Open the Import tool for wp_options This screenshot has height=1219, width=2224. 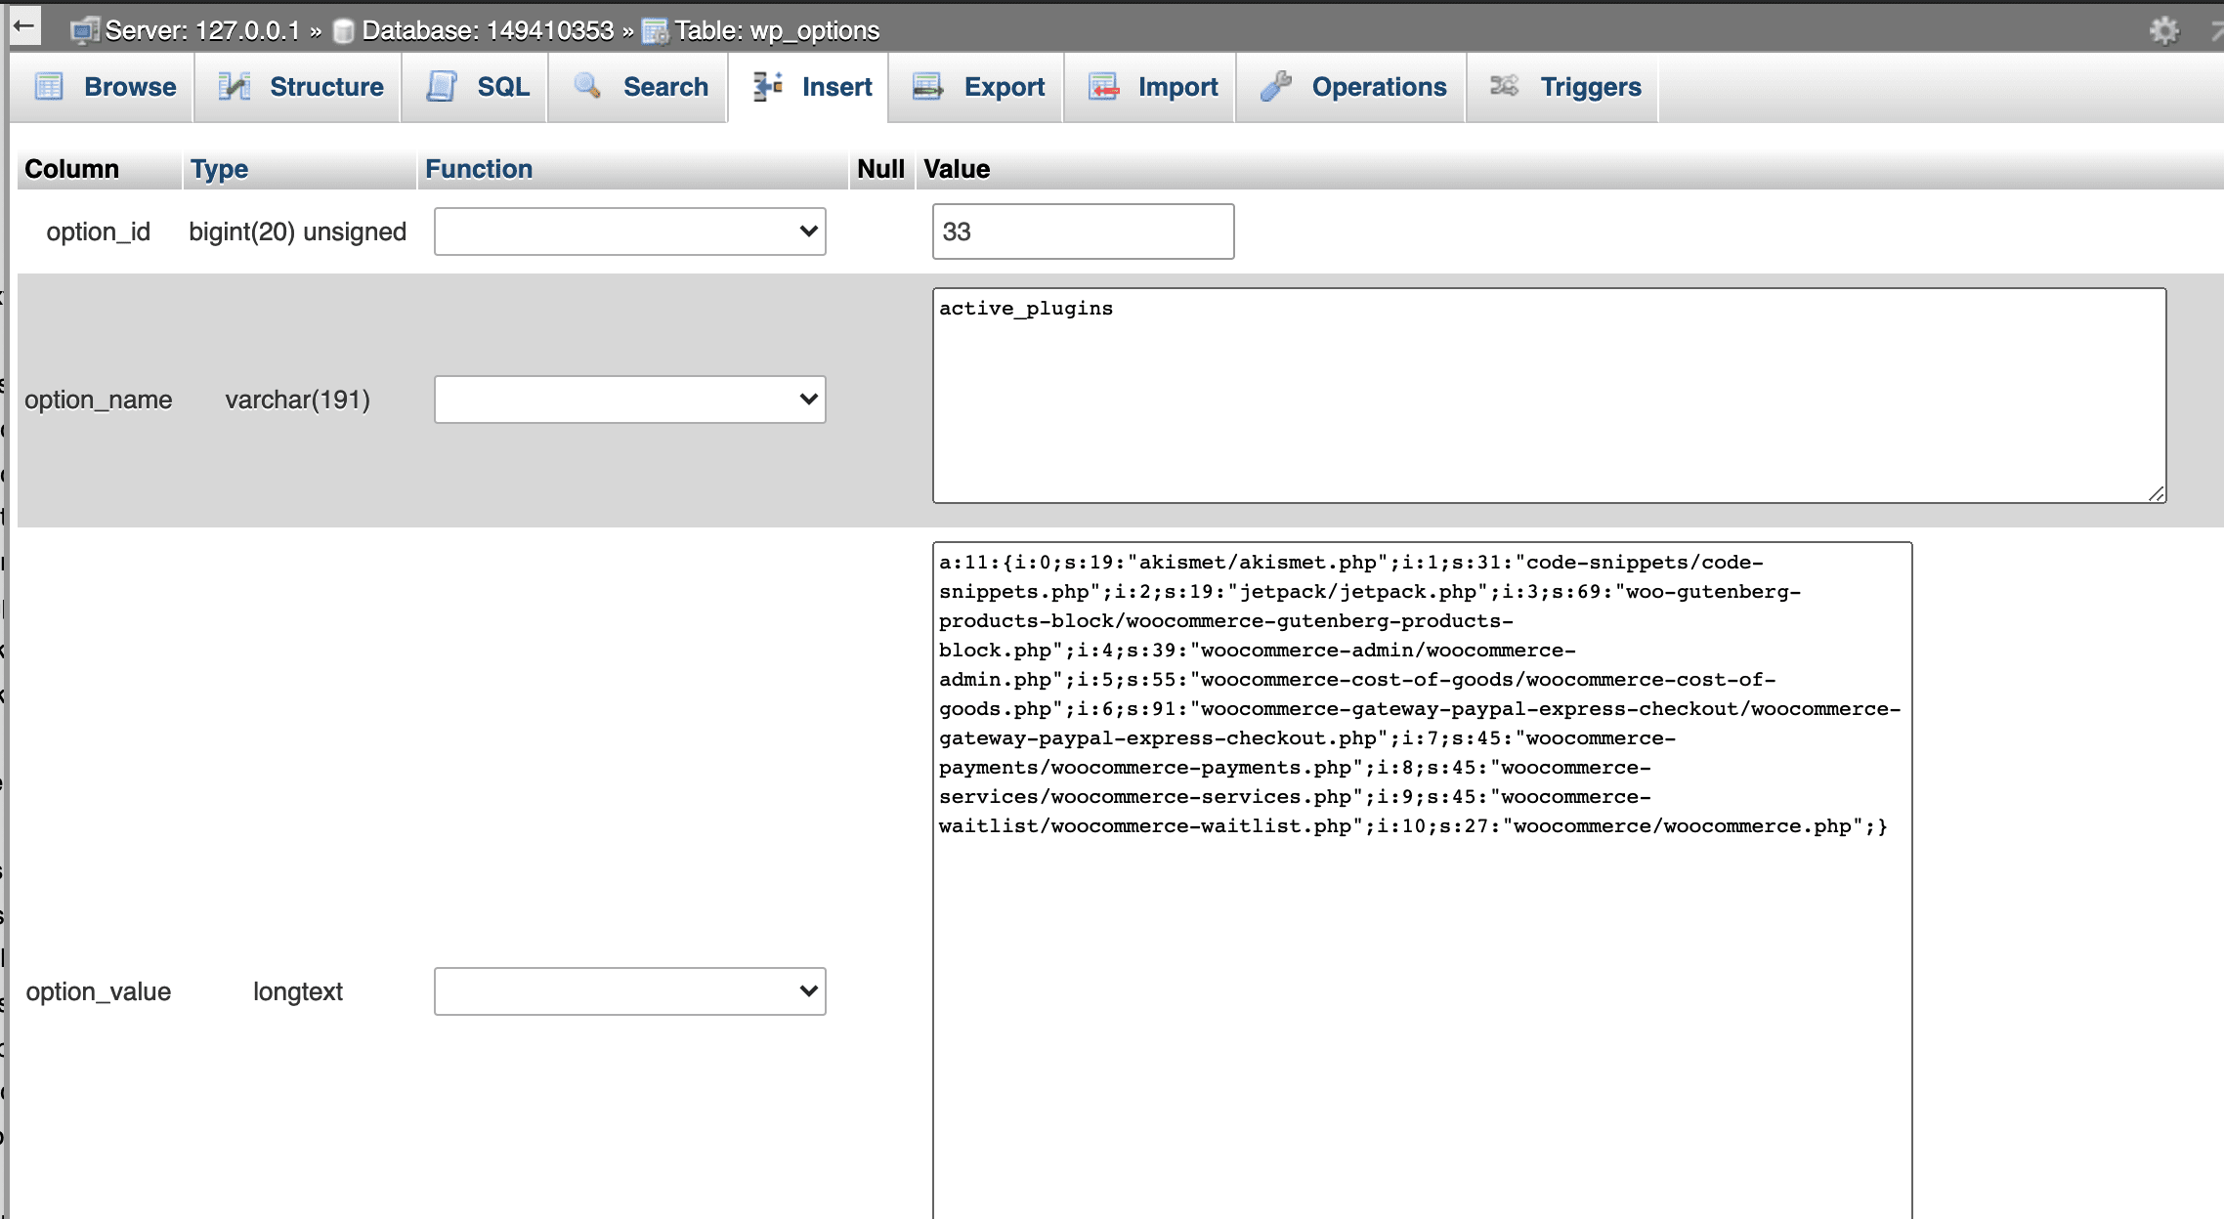coord(1176,87)
